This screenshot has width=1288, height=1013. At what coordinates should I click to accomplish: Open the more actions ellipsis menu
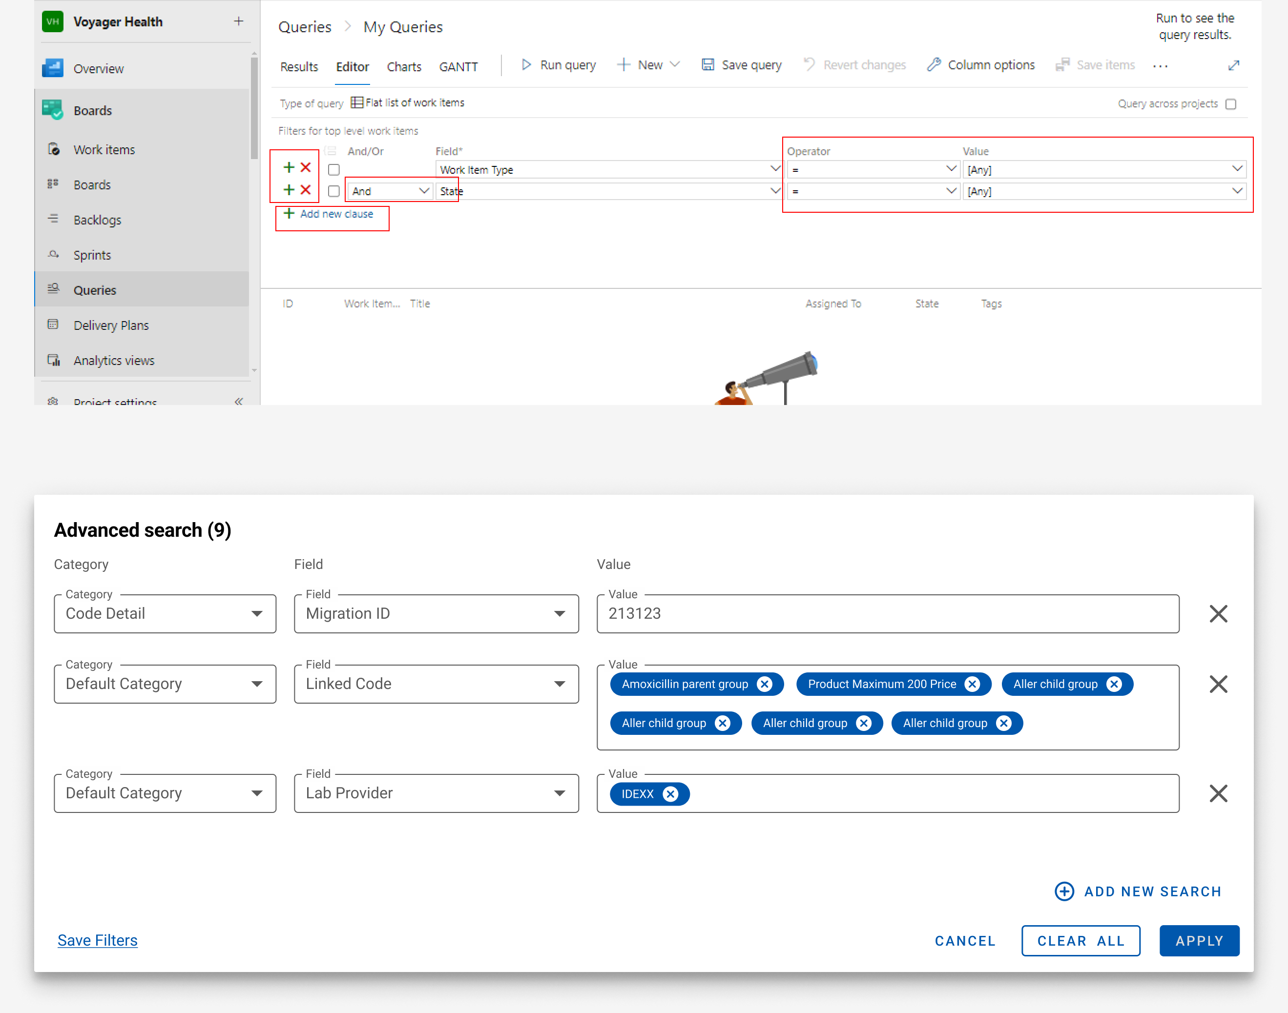pyautogui.click(x=1161, y=66)
